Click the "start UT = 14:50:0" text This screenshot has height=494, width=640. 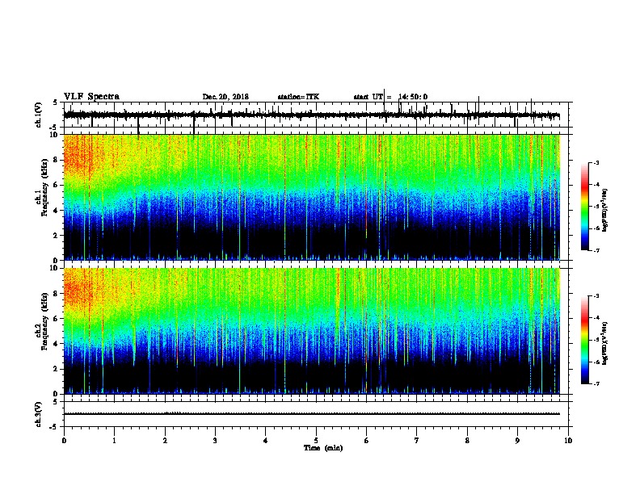pyautogui.click(x=390, y=97)
